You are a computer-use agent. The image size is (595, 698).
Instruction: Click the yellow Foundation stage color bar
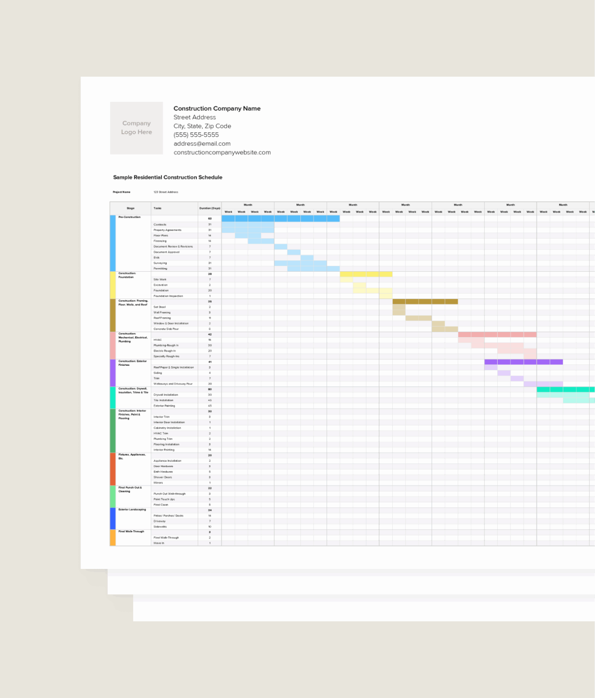click(x=113, y=285)
